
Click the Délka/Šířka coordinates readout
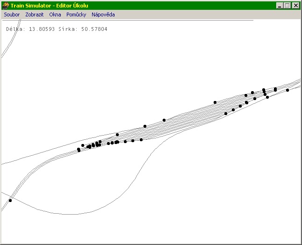[57, 29]
